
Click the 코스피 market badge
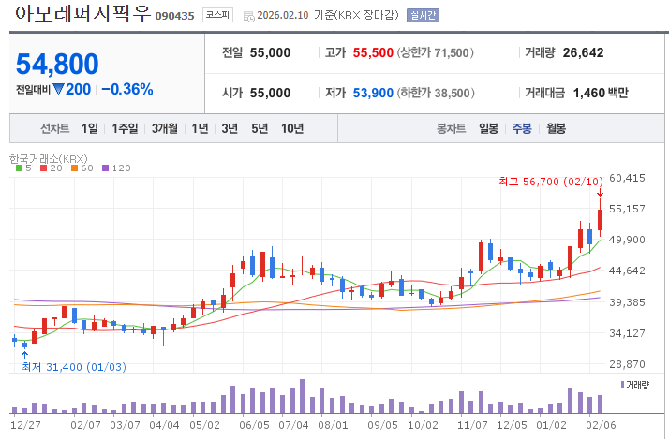(x=216, y=16)
